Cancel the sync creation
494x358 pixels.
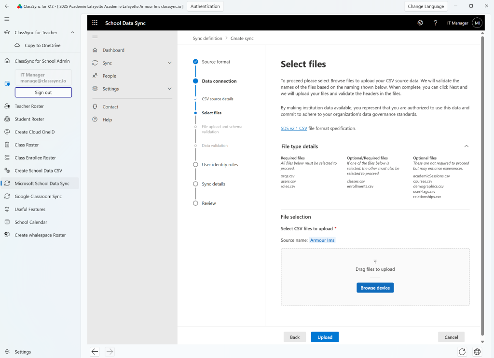451,337
